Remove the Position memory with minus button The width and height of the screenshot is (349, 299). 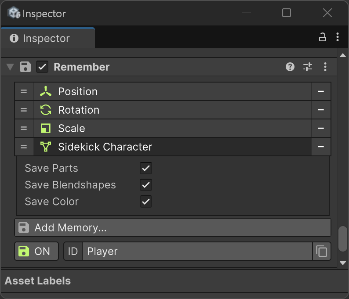pos(321,91)
